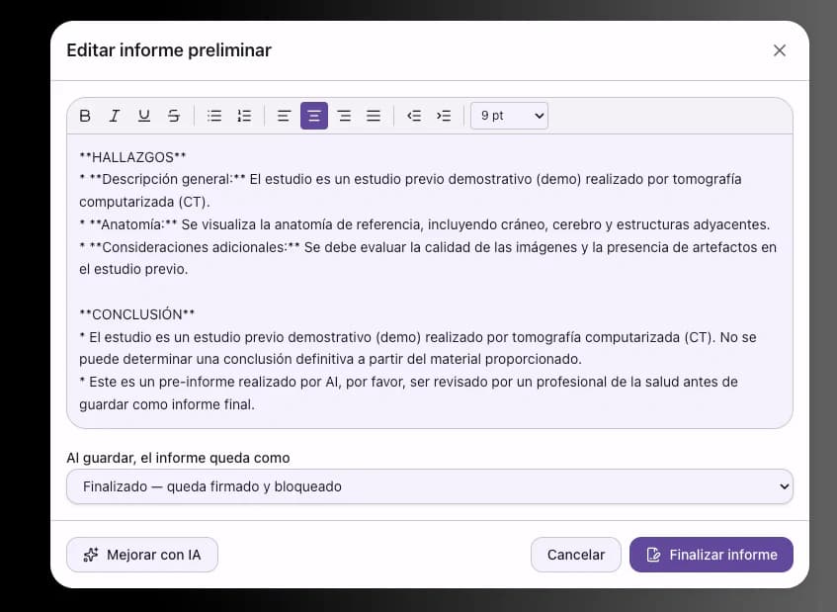Place cursor in the **HALLAZGOS** heading line
Image resolution: width=837 pixels, height=612 pixels.
(x=132, y=157)
